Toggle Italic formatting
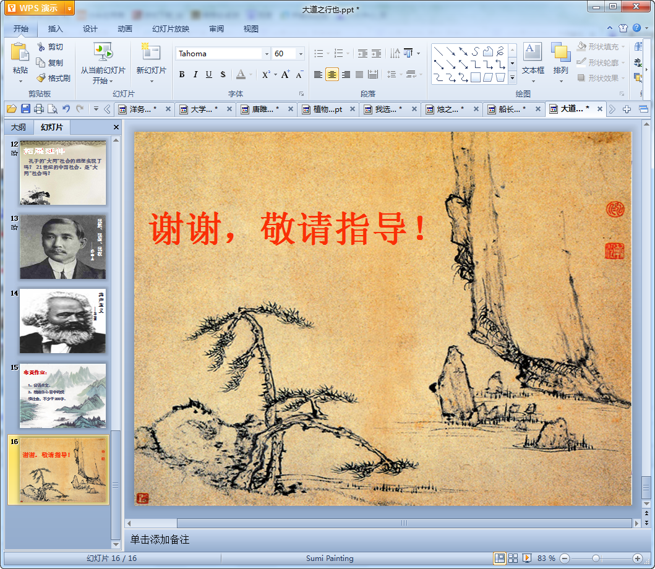 pyautogui.click(x=195, y=74)
